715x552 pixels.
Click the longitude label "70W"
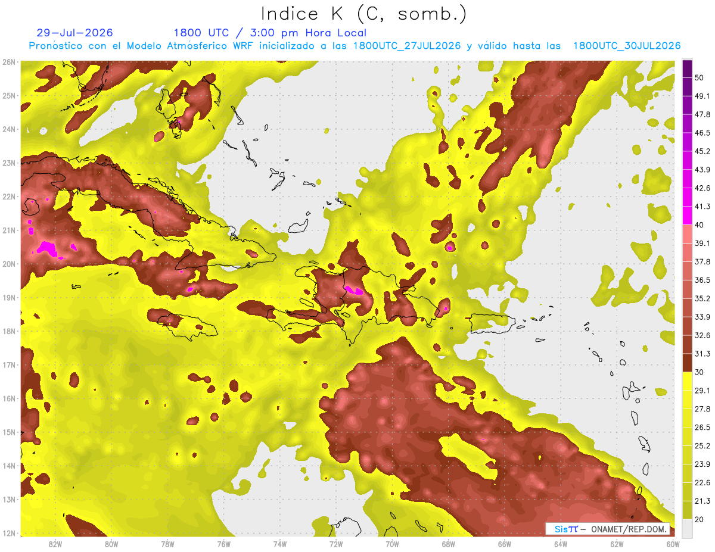(392, 544)
